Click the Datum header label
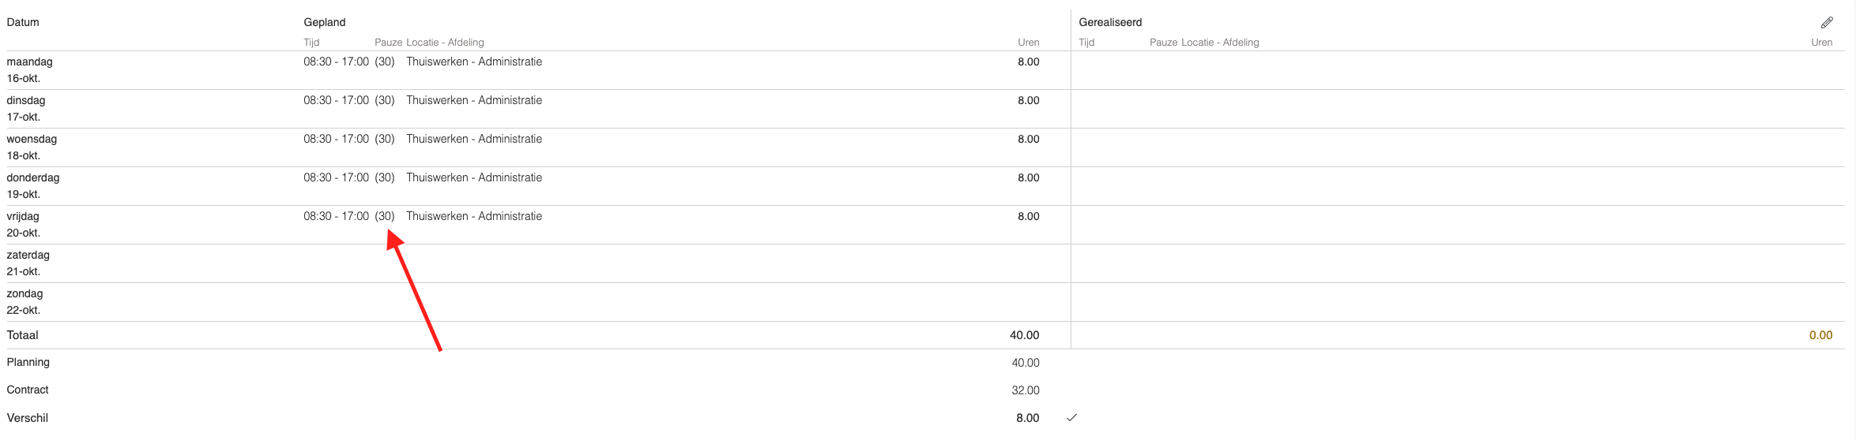 click(23, 22)
